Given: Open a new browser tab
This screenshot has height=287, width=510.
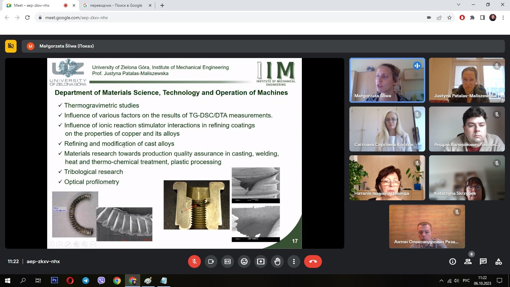Looking at the screenshot, I should click(162, 5).
